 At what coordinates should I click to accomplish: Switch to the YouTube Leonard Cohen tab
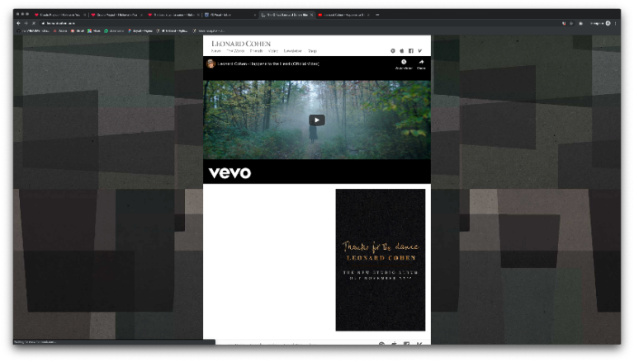[342, 15]
